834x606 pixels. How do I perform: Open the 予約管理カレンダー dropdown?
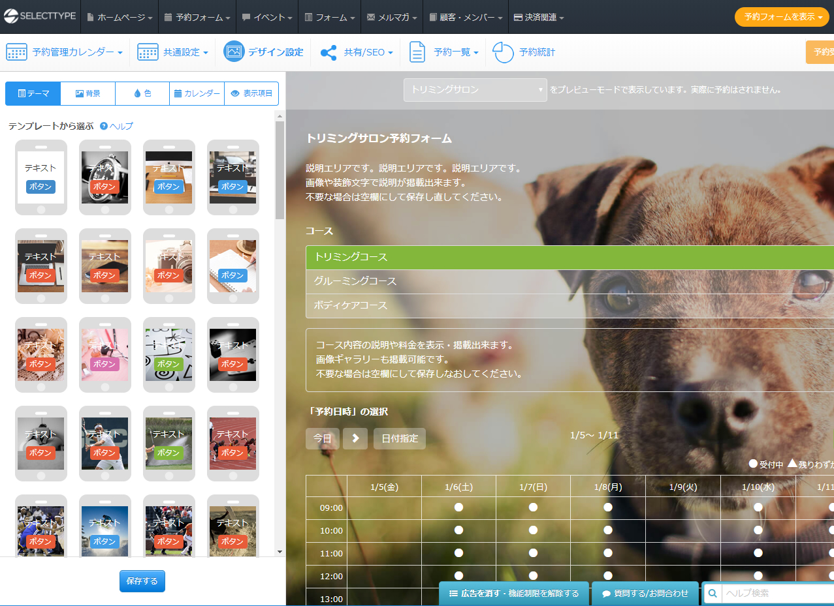click(65, 52)
